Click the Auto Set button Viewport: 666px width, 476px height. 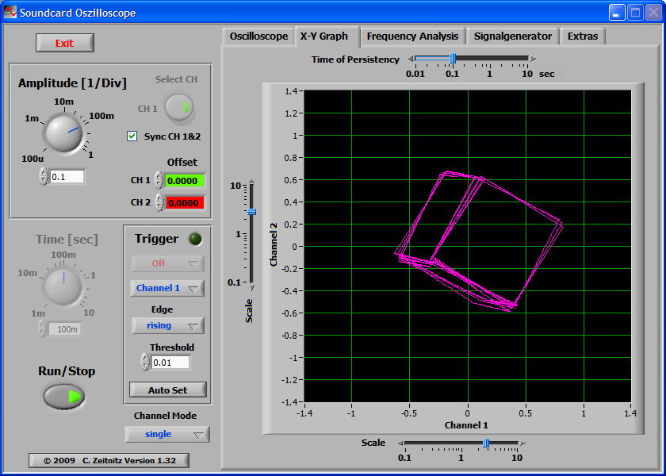[168, 390]
